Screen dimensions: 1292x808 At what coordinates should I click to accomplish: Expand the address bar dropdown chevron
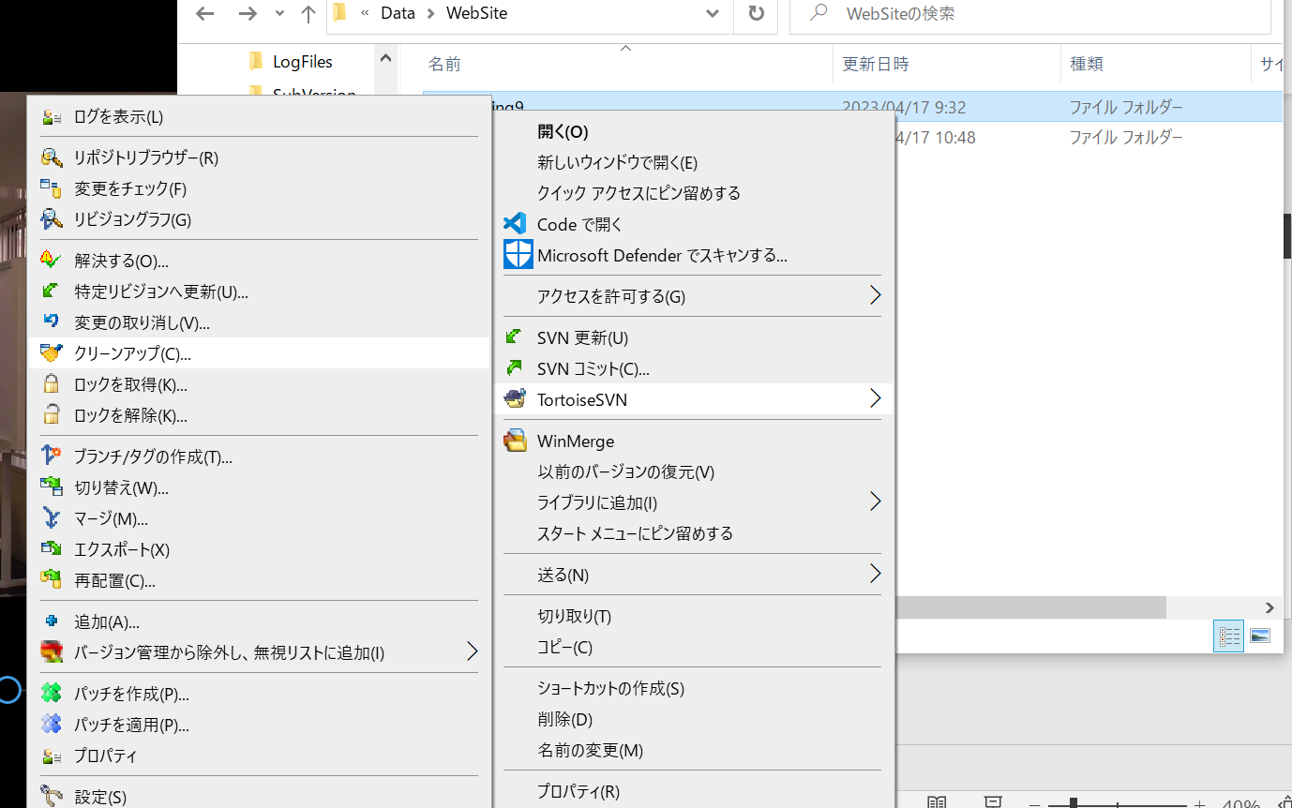[x=713, y=13]
